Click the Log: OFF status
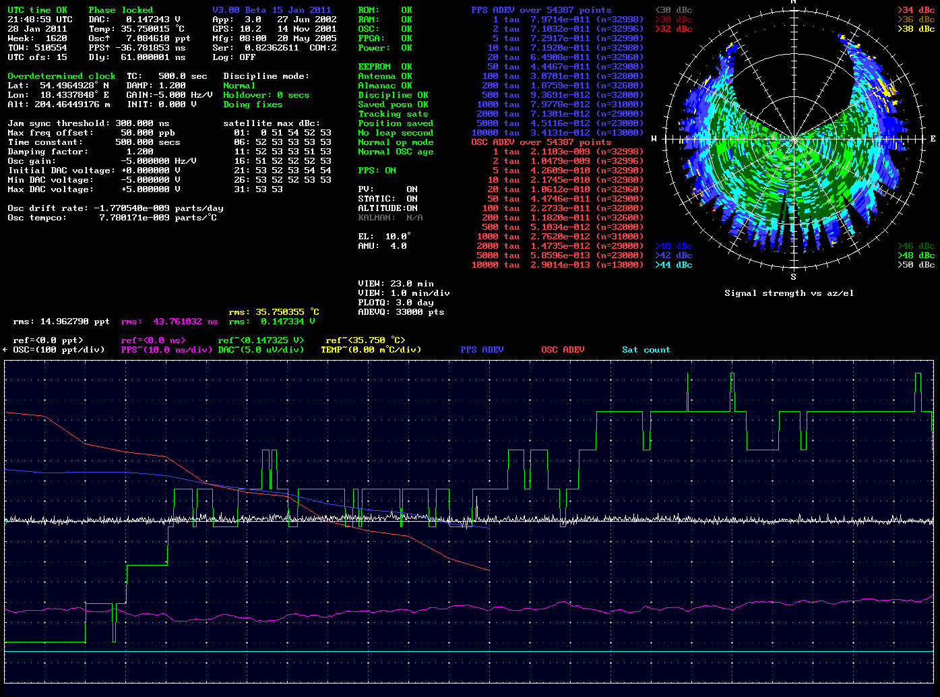The image size is (940, 697). coord(234,57)
